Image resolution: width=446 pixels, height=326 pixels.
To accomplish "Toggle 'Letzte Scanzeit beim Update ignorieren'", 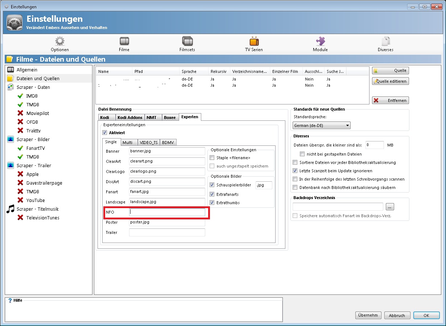I will (295, 171).
